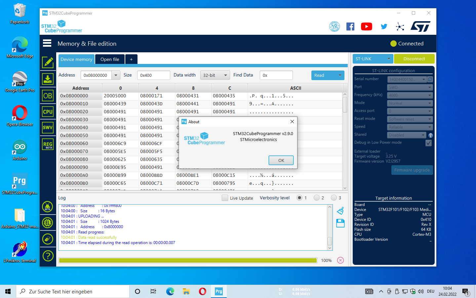
Task: Click the Connected status indicator
Action: click(x=407, y=43)
